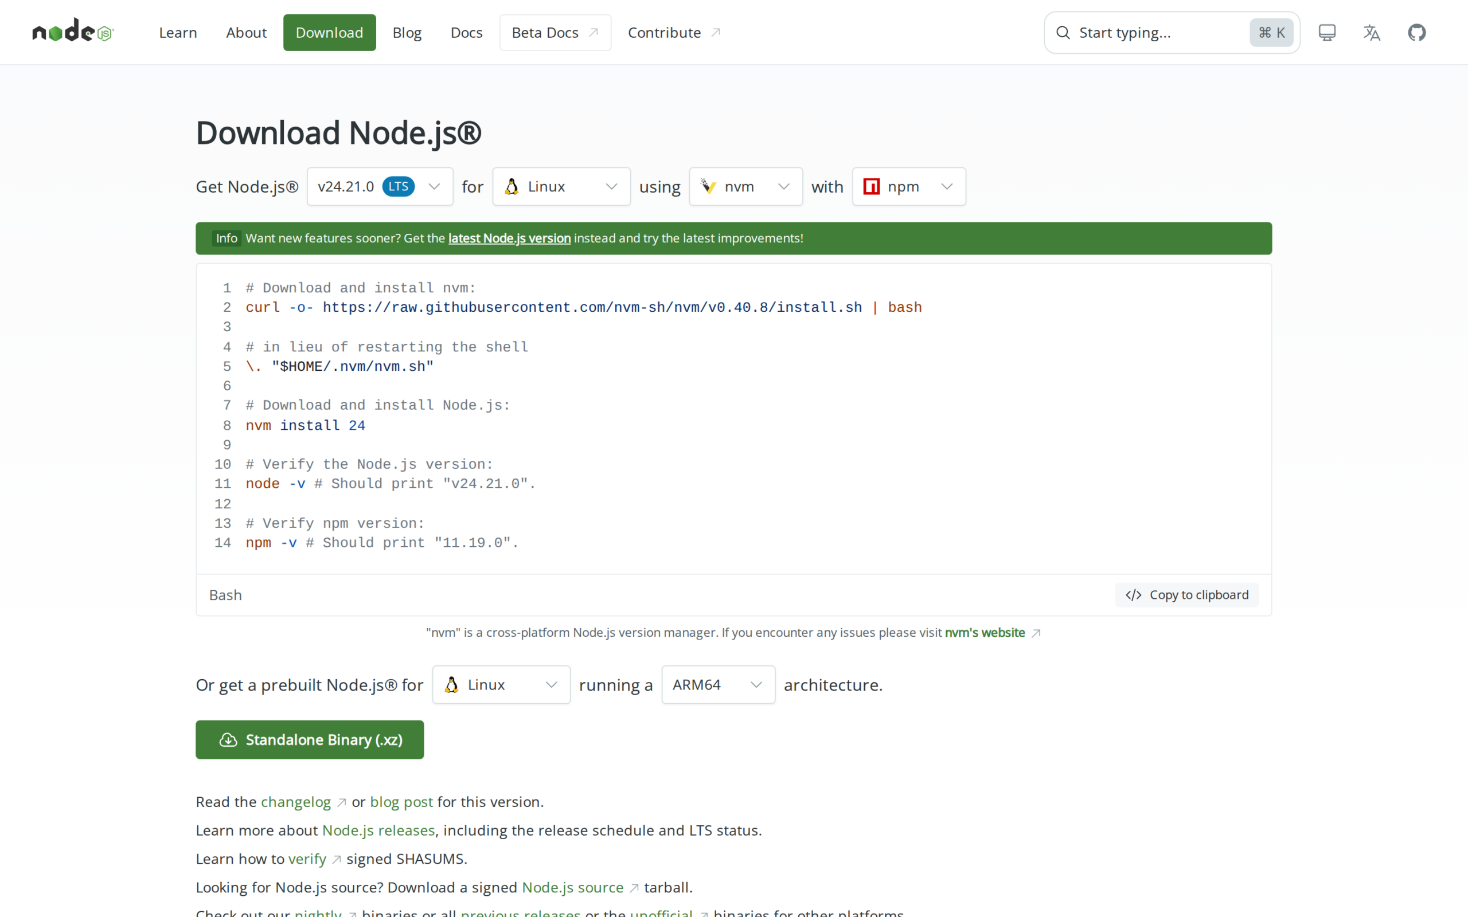Click the npm logo icon in the with dropdown

pos(872,187)
